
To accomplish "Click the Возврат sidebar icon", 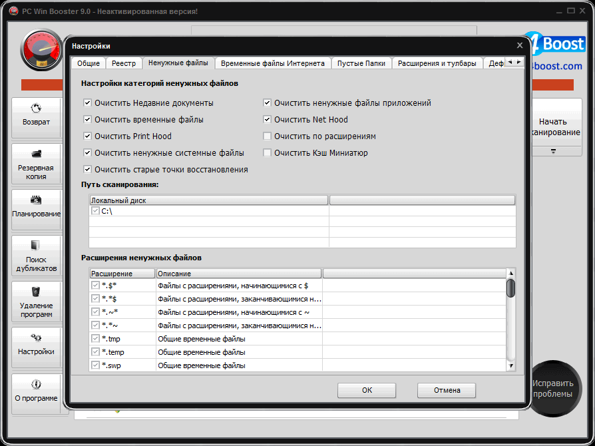I will point(36,109).
